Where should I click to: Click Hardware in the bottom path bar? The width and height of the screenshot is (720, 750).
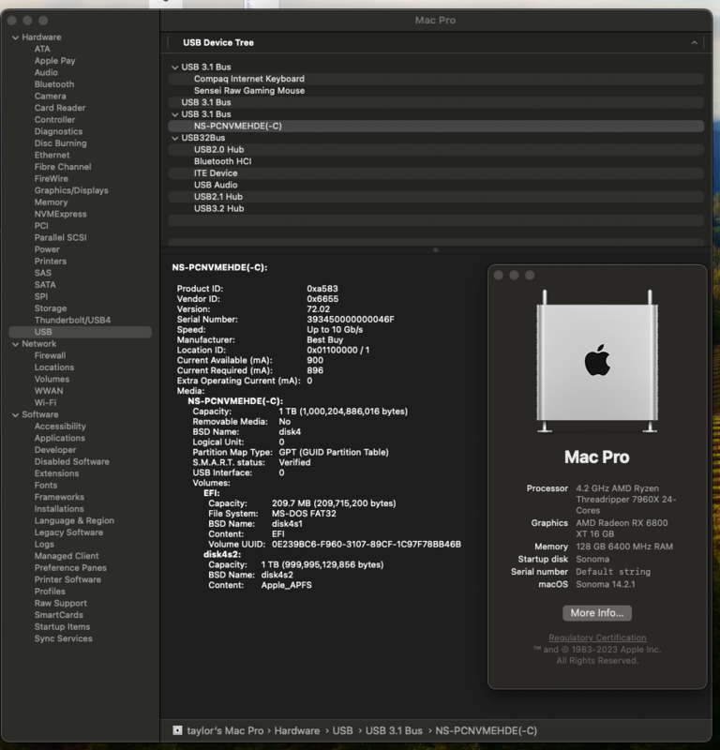[x=296, y=730]
